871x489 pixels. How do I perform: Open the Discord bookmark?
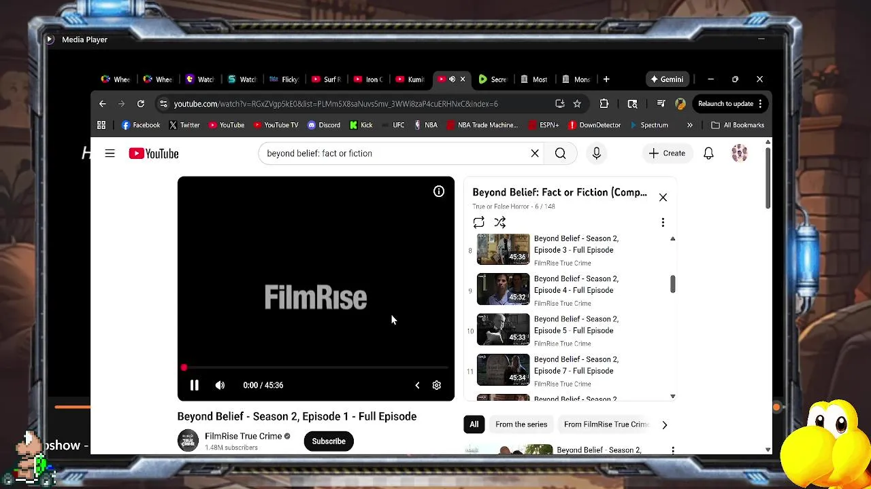click(x=323, y=125)
